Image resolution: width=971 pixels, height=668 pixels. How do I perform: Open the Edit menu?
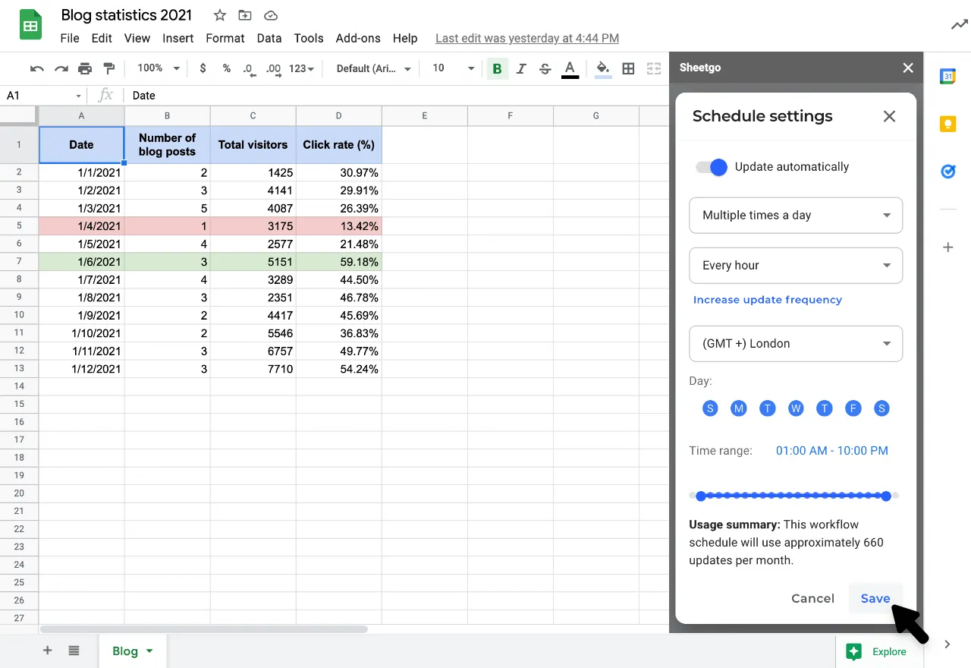pyautogui.click(x=102, y=38)
